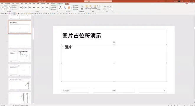This screenshot has height=106, width=195.
Task: Collapse the ribbon with the corner arrow
Action: [194, 11]
